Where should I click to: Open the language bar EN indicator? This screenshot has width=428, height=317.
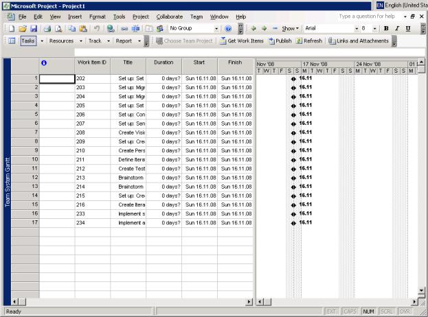(x=380, y=5)
